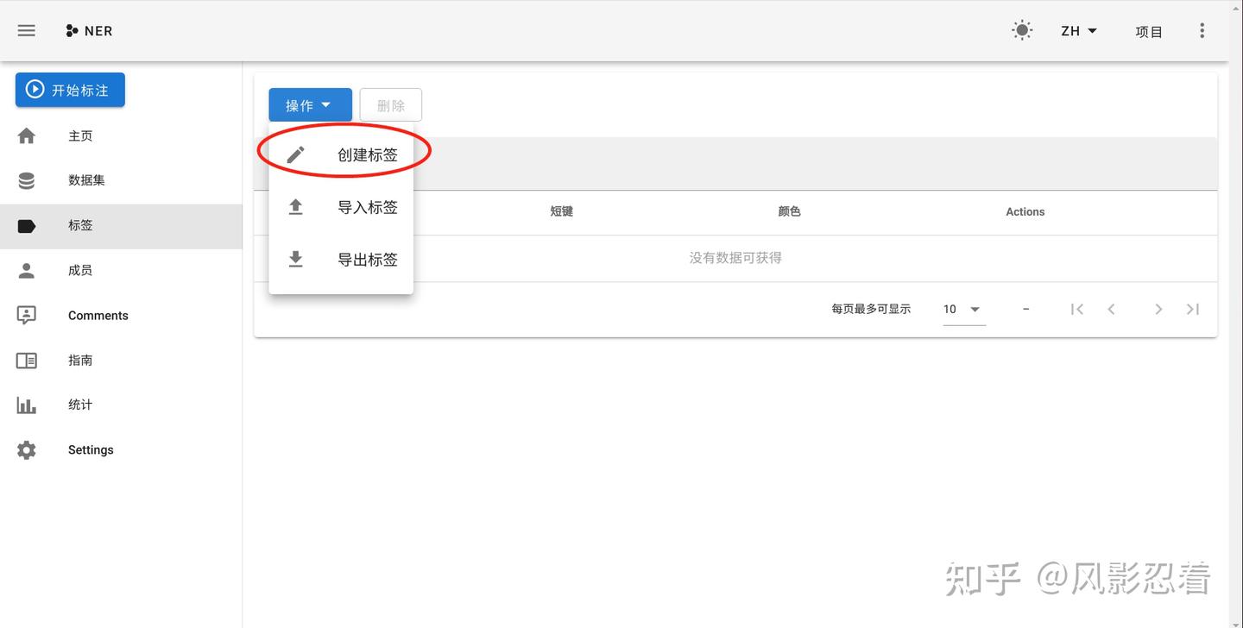Open the 操作 actions dropdown

point(309,104)
